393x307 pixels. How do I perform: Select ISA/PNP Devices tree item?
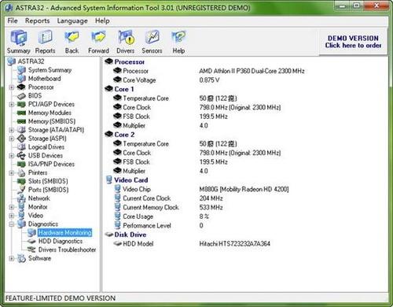51,164
